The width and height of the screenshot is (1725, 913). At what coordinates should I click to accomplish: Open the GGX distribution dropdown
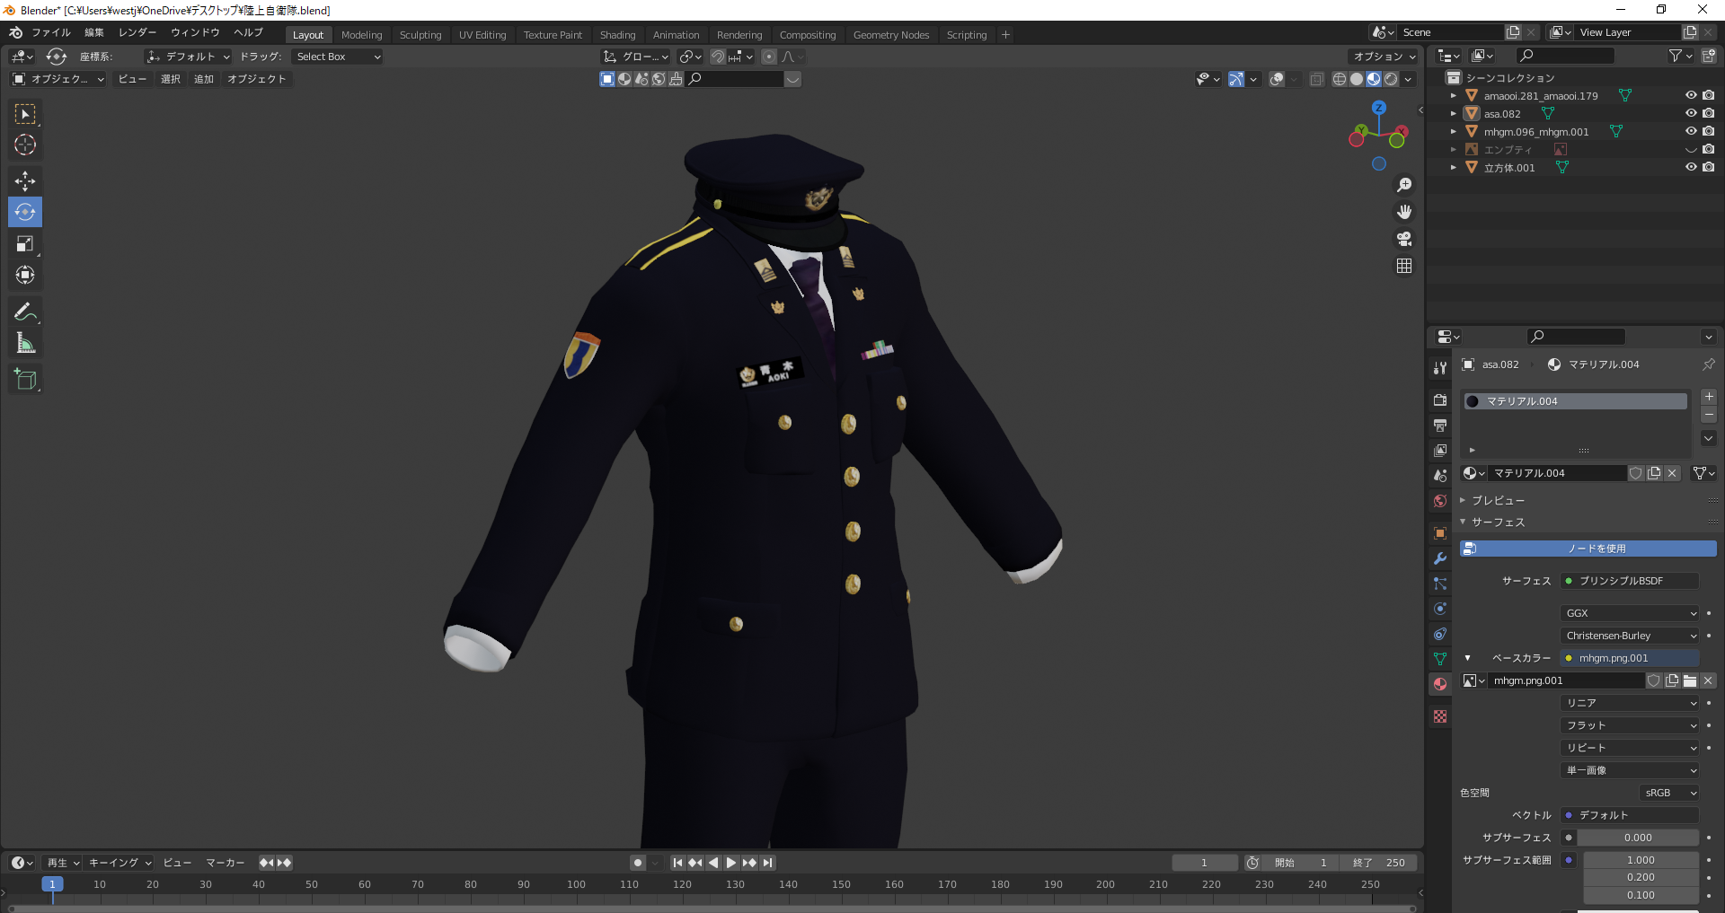point(1630,613)
